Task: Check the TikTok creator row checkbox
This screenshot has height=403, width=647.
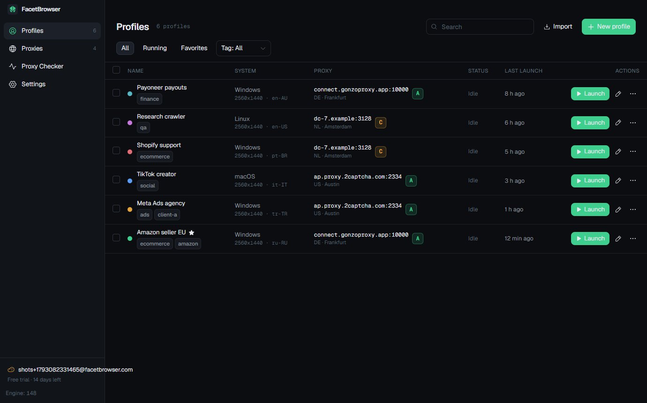Action: (116, 179)
